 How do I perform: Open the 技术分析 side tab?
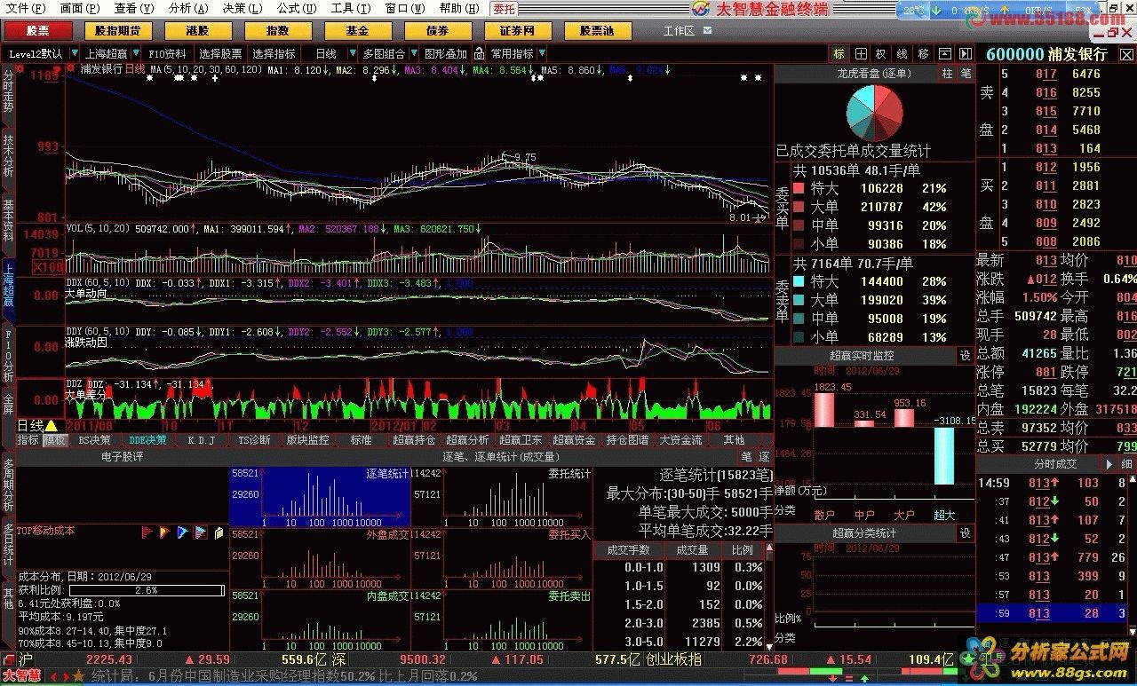click(8, 155)
